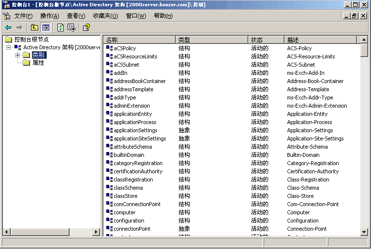The height and width of the screenshot is (250, 371).
Task: Select the classRegistration row name
Action: pyautogui.click(x=133, y=180)
